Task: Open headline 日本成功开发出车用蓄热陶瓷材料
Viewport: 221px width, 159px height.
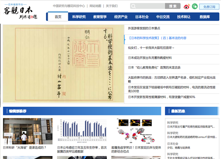Action: click(x=150, y=58)
